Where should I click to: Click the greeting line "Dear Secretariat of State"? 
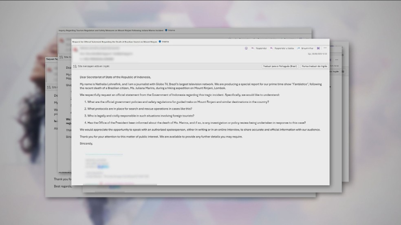(x=115, y=77)
